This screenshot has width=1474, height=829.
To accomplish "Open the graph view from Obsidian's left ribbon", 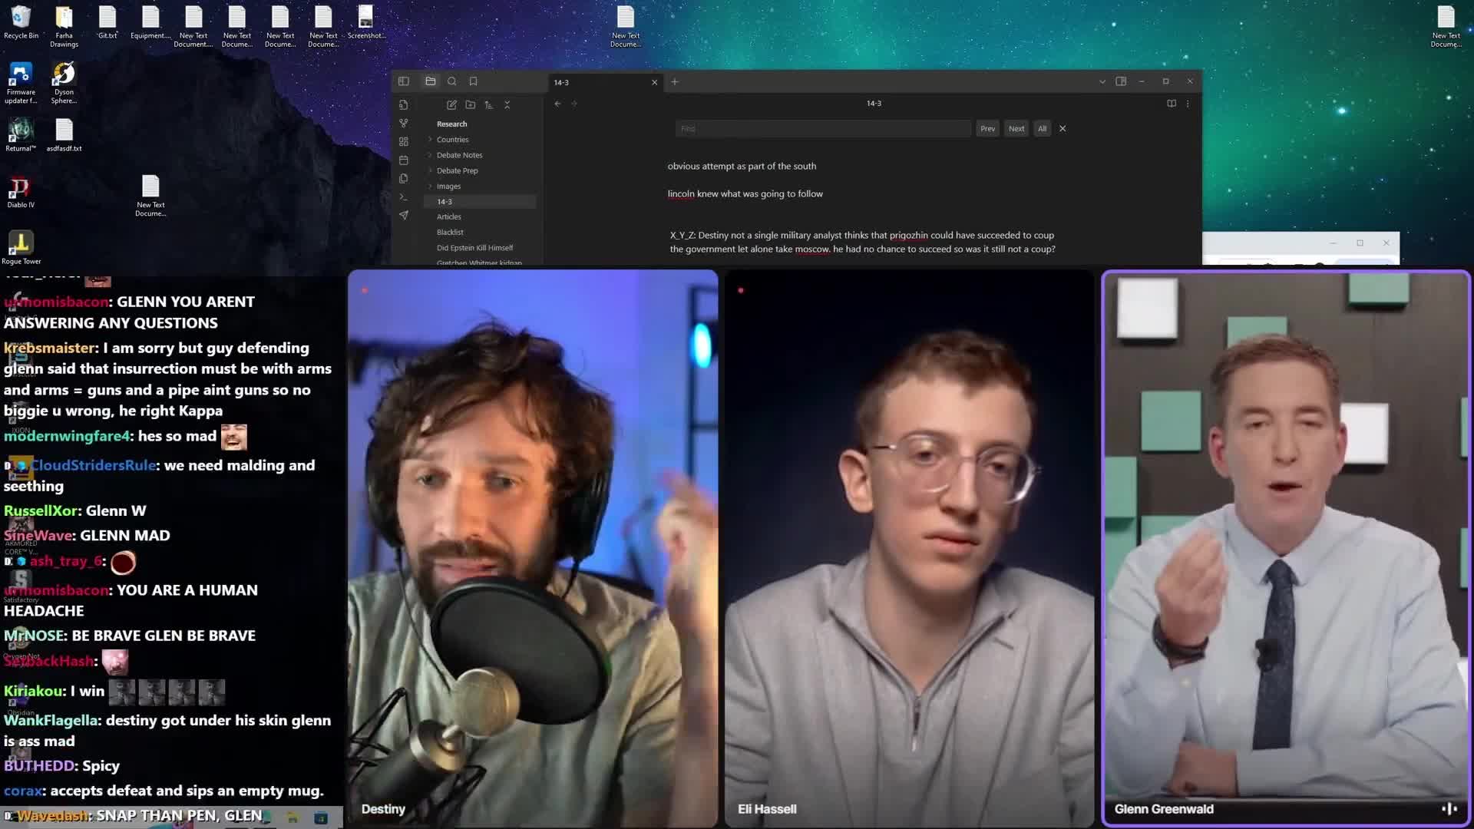I will point(404,123).
